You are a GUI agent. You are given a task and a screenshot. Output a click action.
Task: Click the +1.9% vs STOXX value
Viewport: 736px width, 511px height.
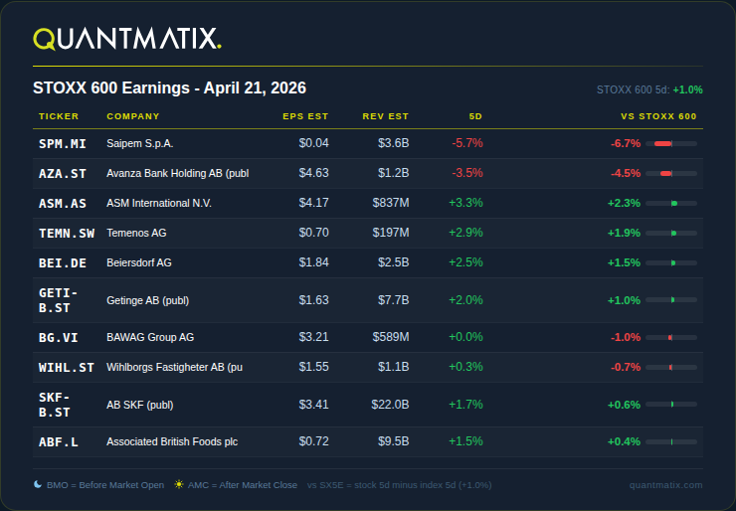pos(624,234)
